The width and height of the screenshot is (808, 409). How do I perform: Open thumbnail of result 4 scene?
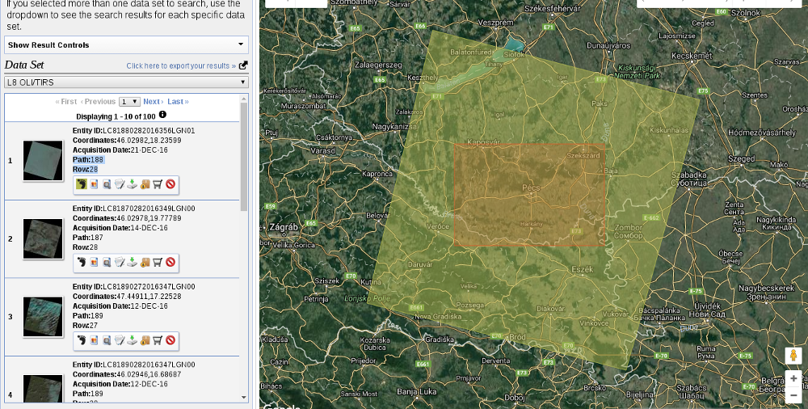[43, 388]
